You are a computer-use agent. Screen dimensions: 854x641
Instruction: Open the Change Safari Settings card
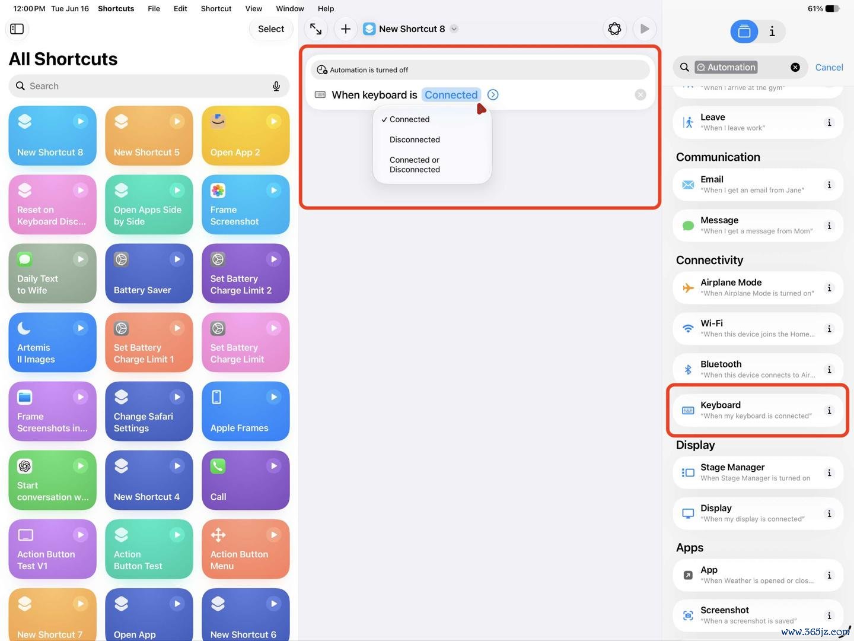pyautogui.click(x=149, y=411)
